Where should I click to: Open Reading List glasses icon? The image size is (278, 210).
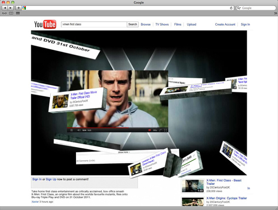tap(4, 14)
